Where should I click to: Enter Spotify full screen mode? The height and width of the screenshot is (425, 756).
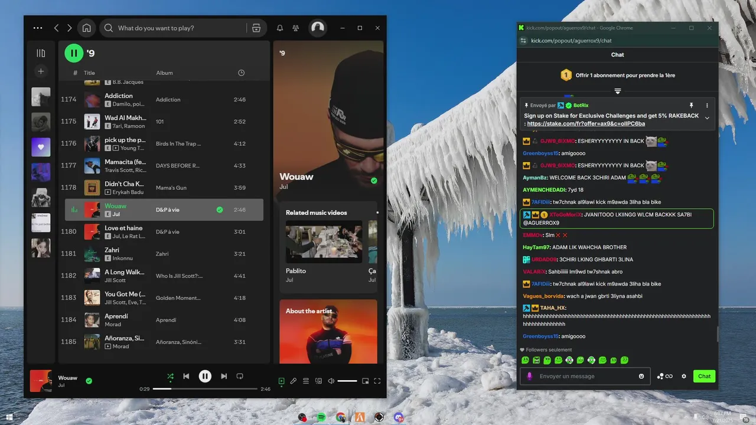click(377, 381)
